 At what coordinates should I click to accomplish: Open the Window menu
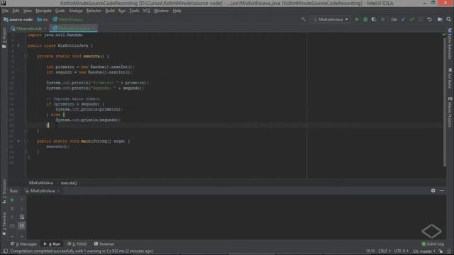[161, 11]
